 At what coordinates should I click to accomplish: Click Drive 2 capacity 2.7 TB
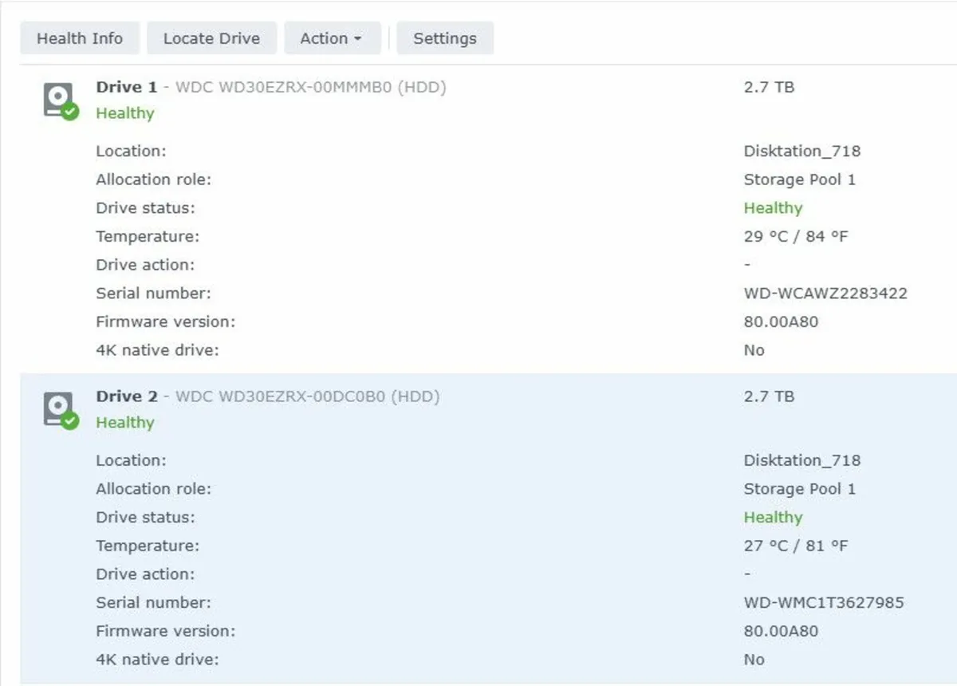(x=769, y=396)
